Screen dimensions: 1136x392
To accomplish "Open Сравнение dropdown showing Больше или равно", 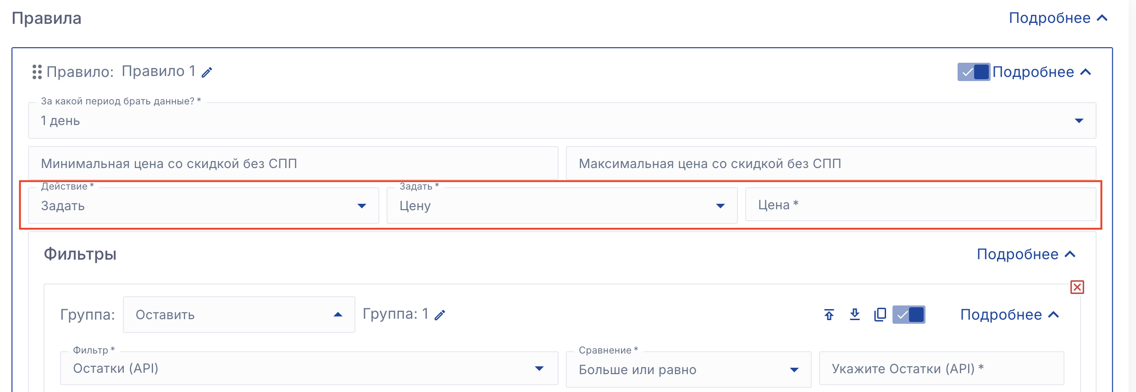I will pos(688,370).
